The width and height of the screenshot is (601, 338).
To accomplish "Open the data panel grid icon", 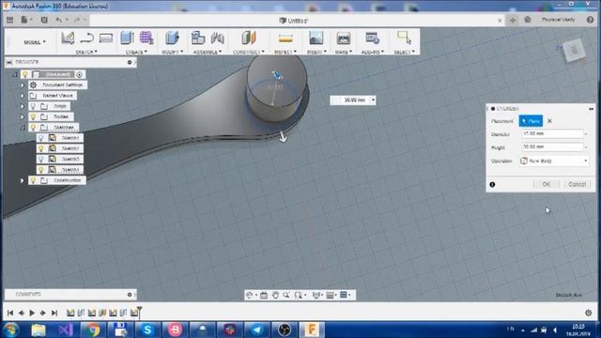I will pyautogui.click(x=9, y=20).
